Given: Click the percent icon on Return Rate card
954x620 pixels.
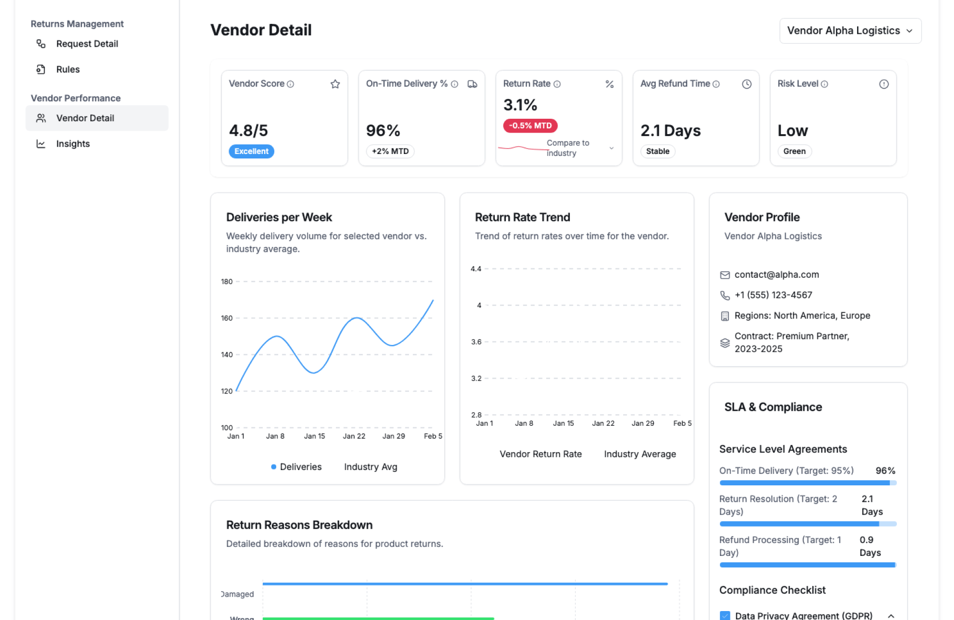Looking at the screenshot, I should click(x=609, y=84).
